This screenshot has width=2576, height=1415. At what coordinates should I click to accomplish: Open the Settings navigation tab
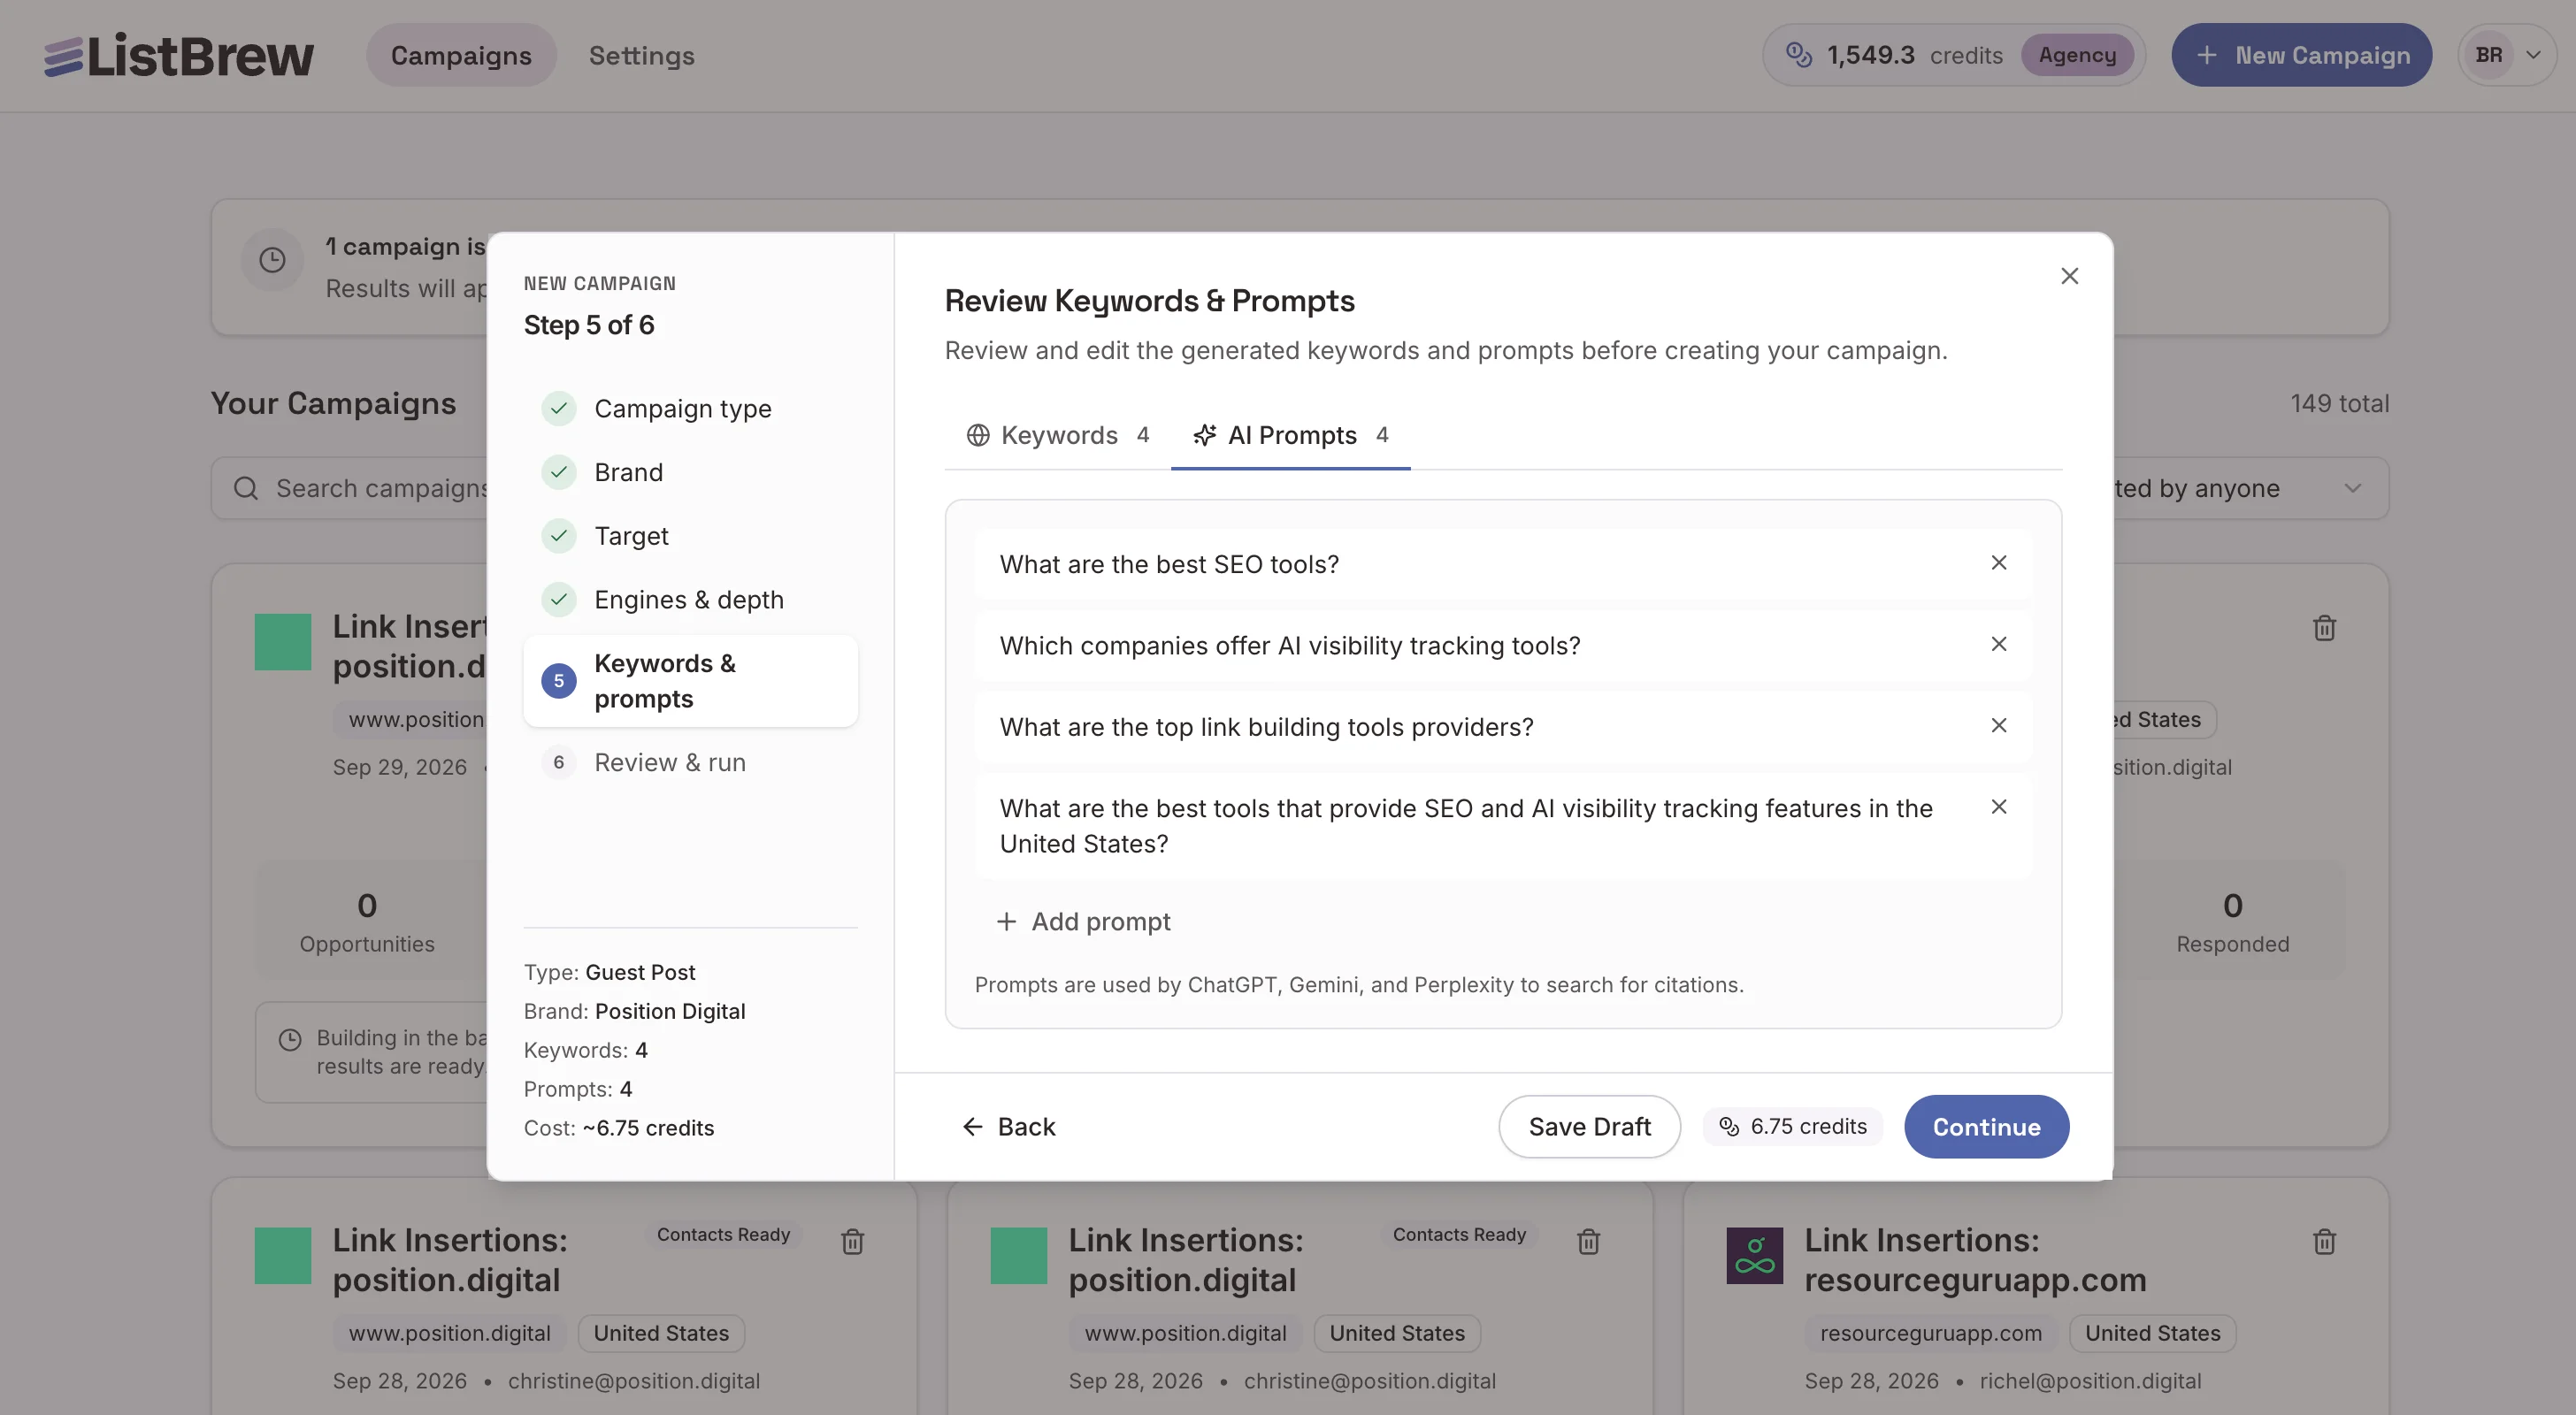(x=641, y=55)
